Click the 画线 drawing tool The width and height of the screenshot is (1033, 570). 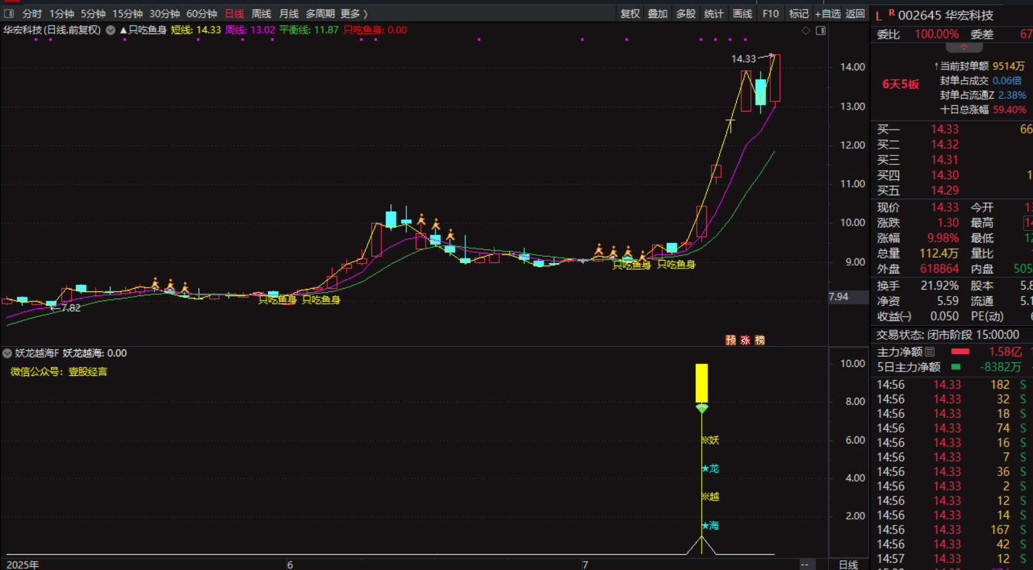[742, 14]
